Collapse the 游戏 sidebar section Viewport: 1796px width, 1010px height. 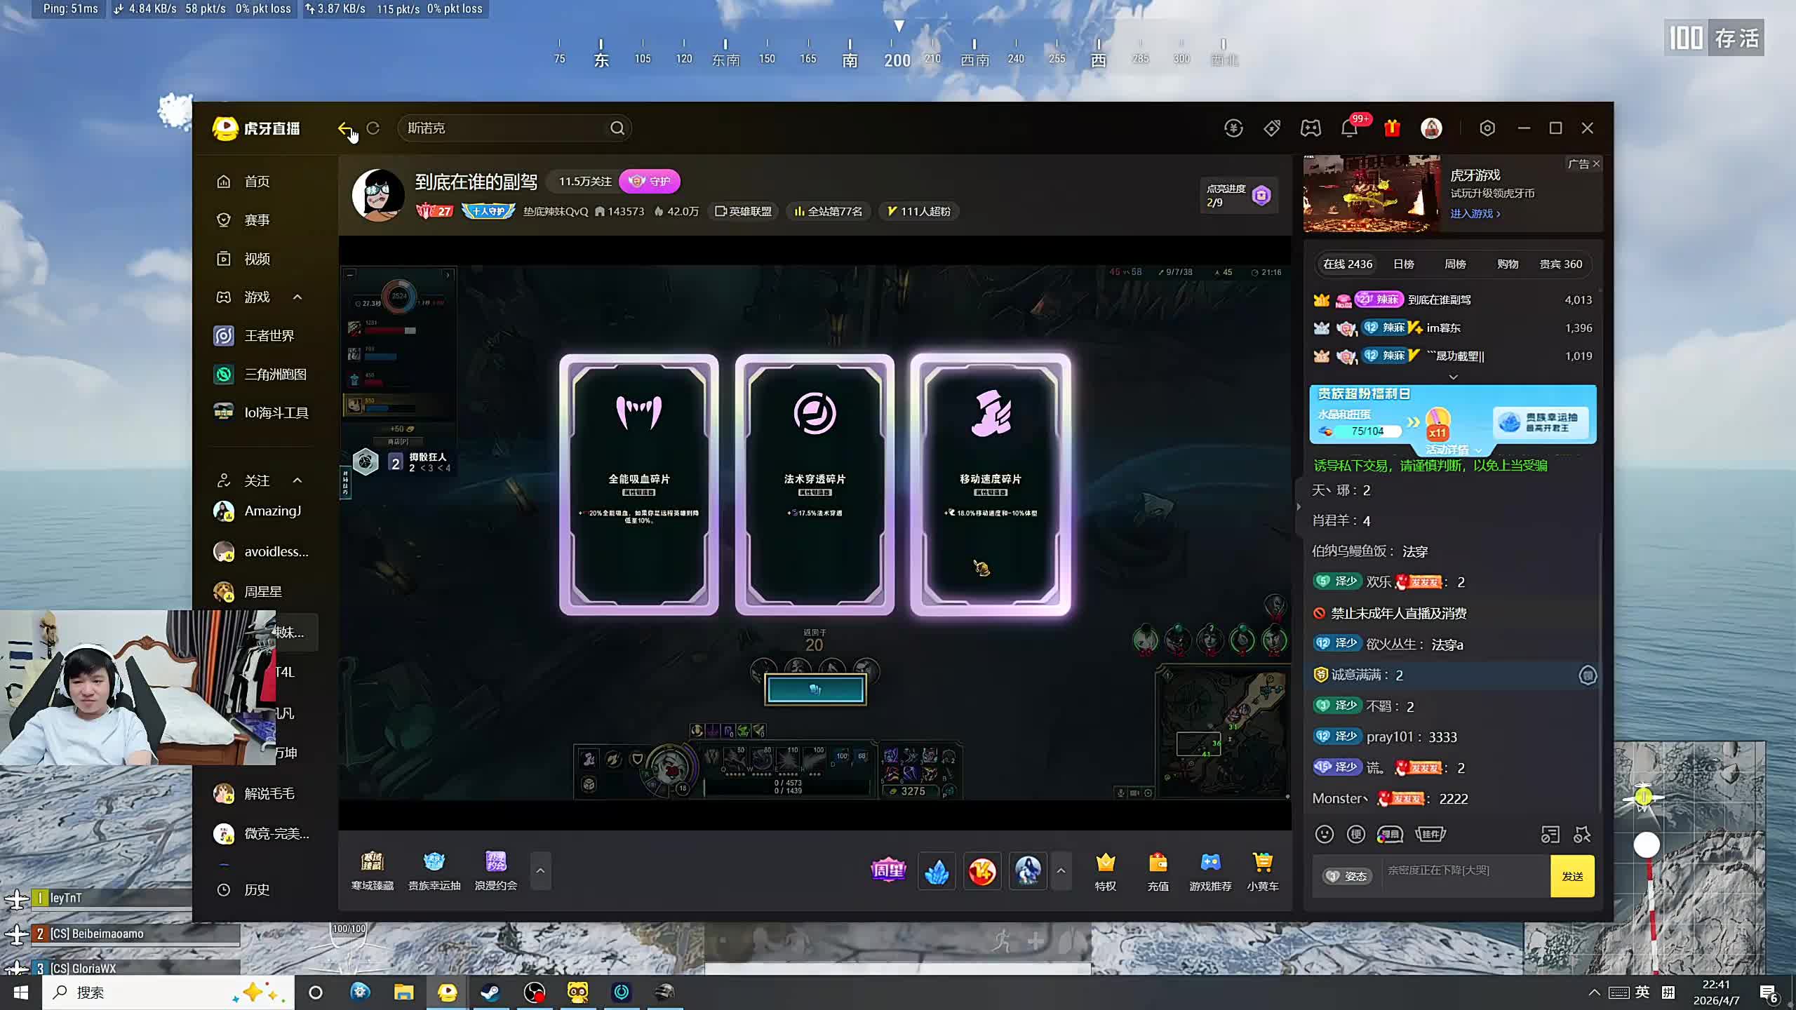click(x=297, y=297)
